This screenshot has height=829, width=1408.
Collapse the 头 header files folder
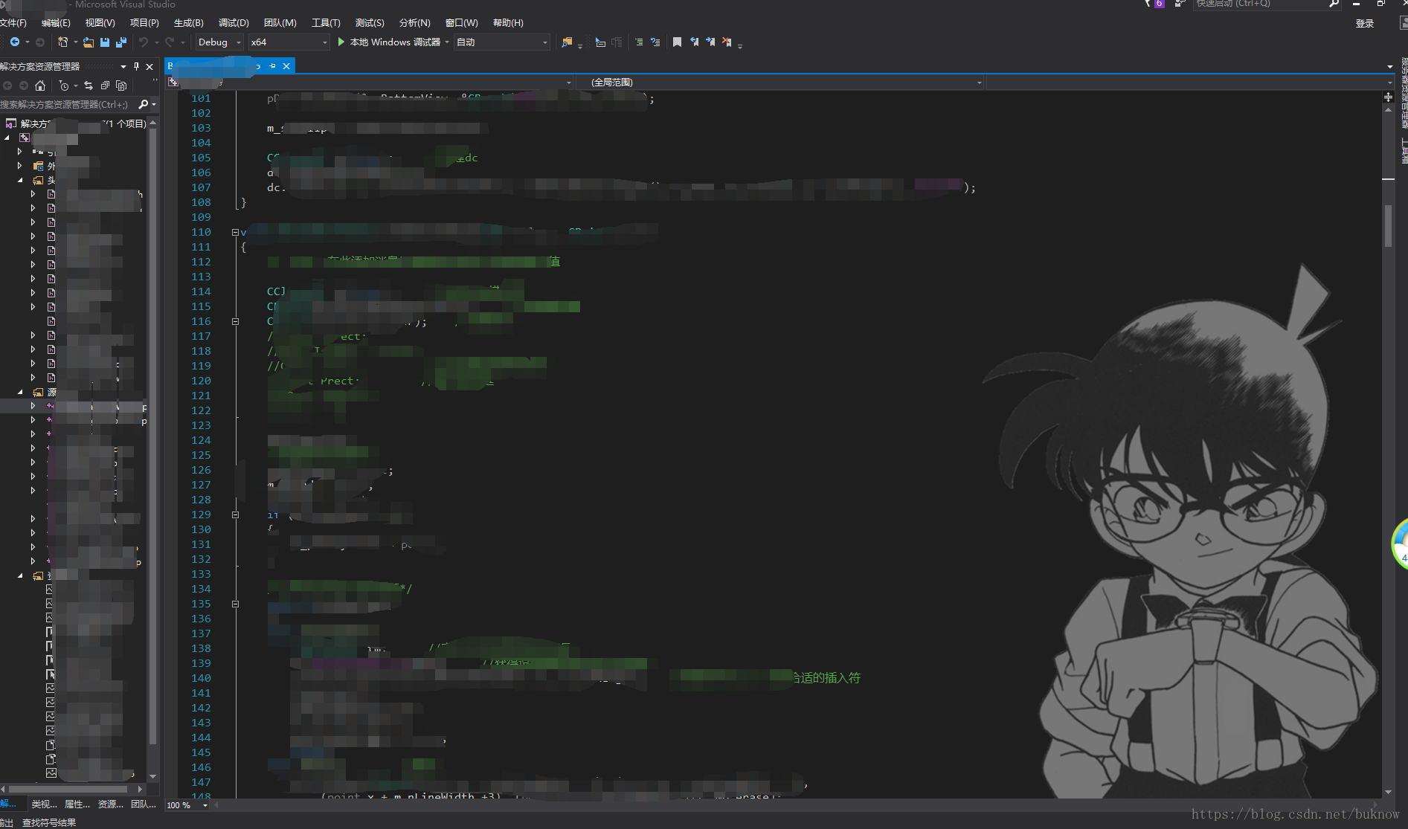pos(20,180)
